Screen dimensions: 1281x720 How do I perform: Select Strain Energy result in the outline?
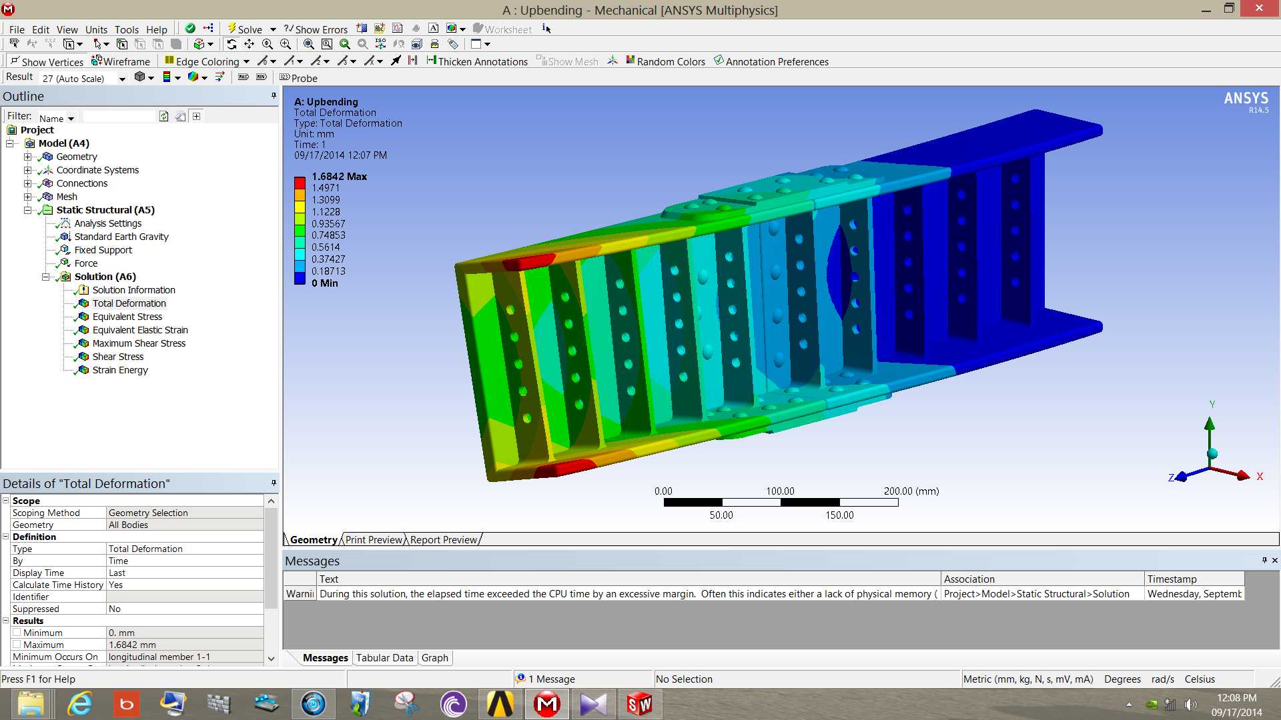pos(120,370)
